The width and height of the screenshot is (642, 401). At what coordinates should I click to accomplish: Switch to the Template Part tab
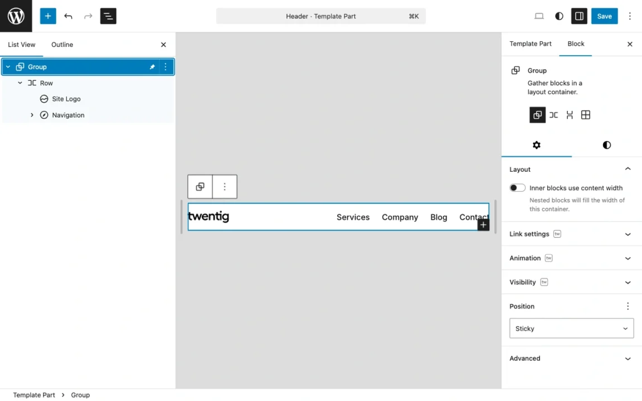[530, 44]
